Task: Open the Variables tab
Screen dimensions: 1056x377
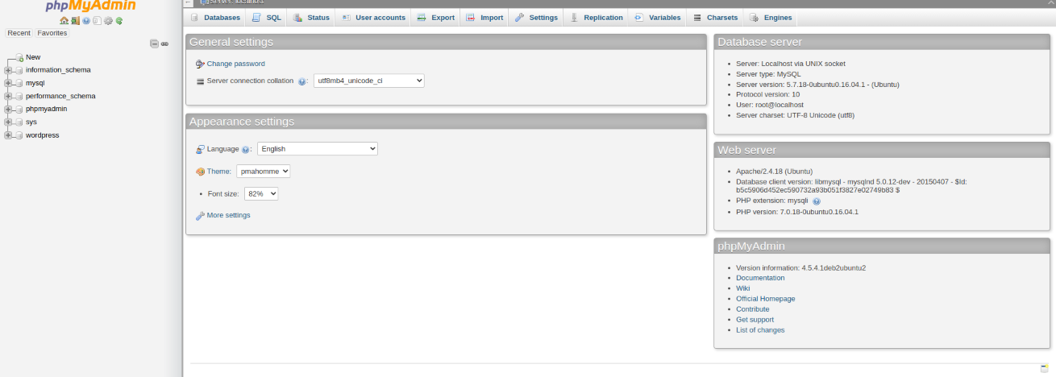Action: (657, 18)
